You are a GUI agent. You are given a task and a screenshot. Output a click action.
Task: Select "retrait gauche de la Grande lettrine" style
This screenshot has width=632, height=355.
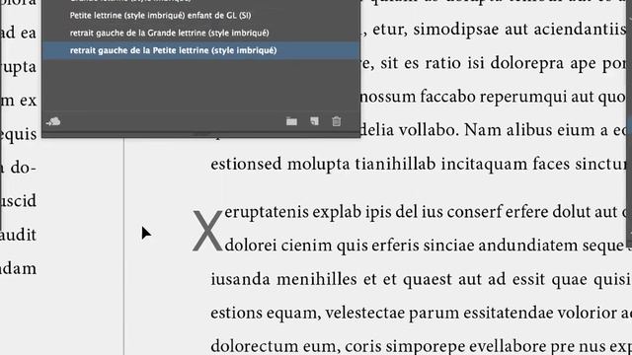[200, 33]
